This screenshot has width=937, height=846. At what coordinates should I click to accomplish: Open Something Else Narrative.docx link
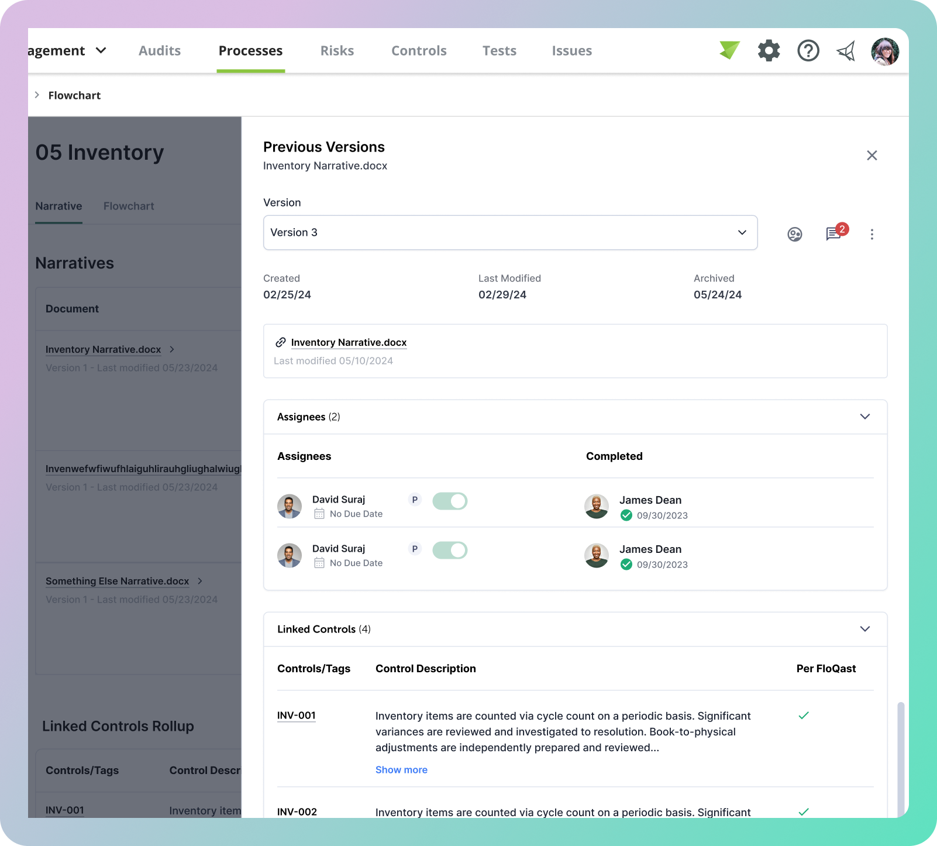coord(117,581)
